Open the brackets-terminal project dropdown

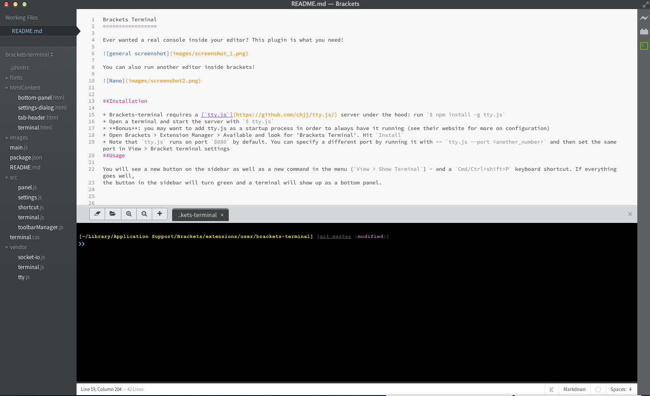(x=29, y=55)
